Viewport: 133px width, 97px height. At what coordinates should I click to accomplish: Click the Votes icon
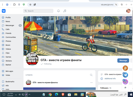coord(3,75)
